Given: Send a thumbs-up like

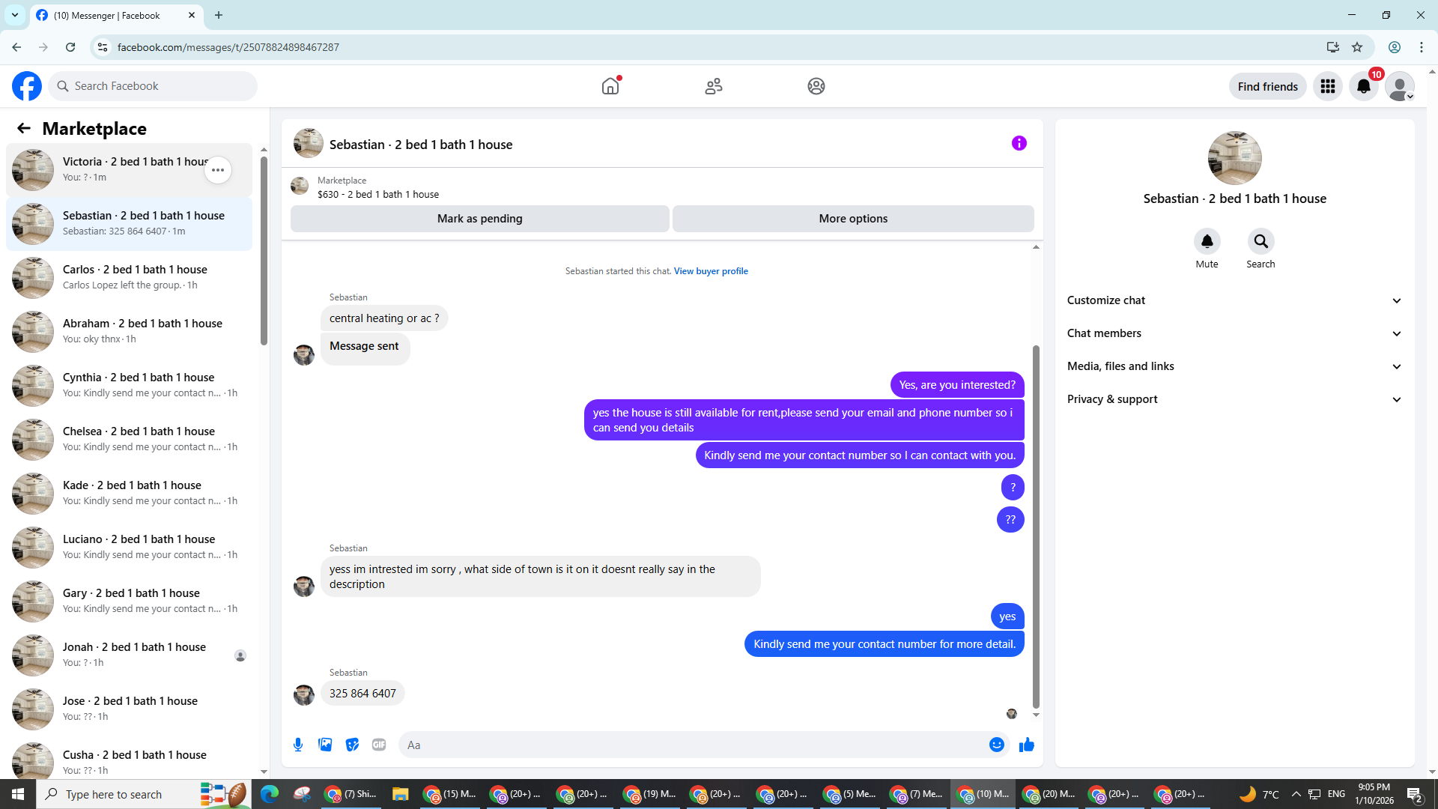Looking at the screenshot, I should tap(1026, 745).
